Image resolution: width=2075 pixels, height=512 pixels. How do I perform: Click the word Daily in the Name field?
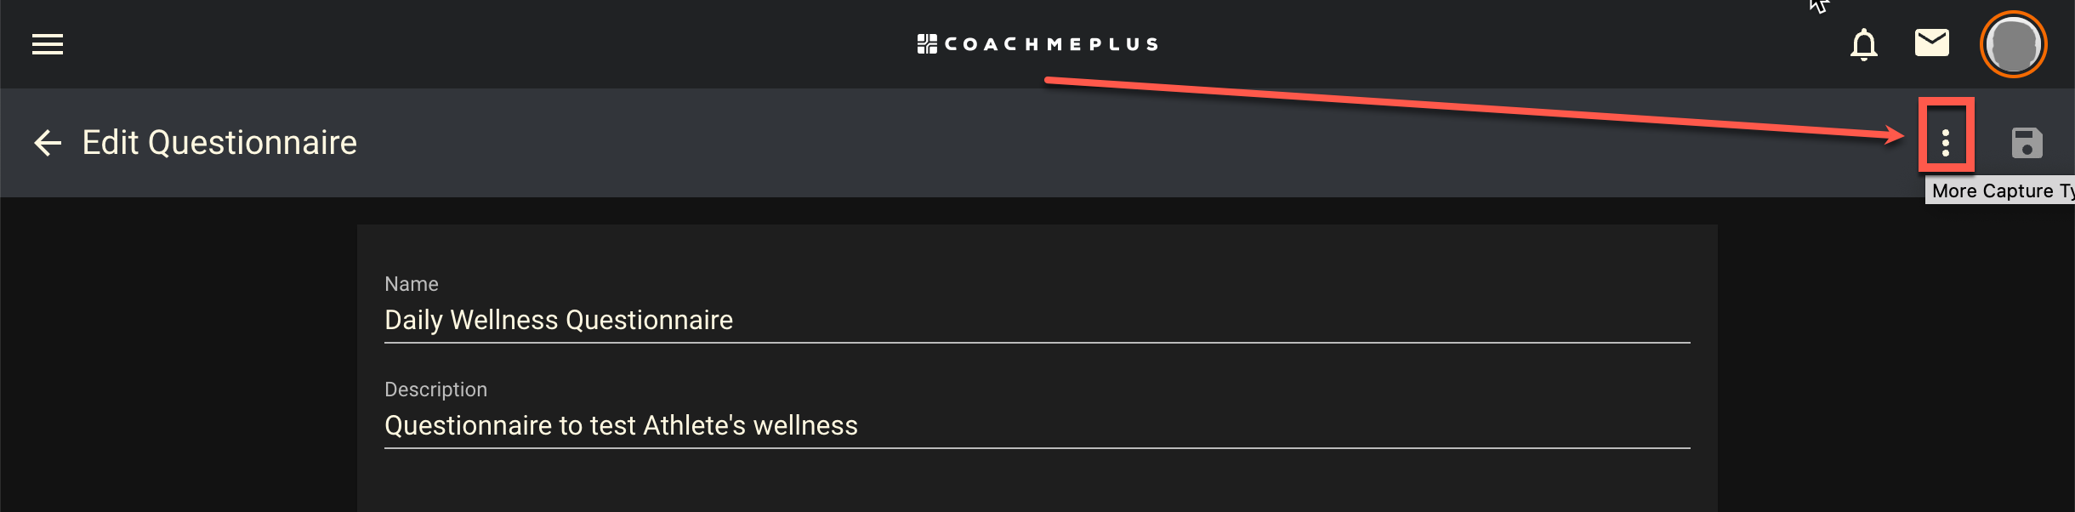pyautogui.click(x=413, y=321)
